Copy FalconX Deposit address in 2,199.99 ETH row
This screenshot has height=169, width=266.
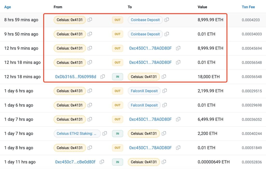pos(164,91)
